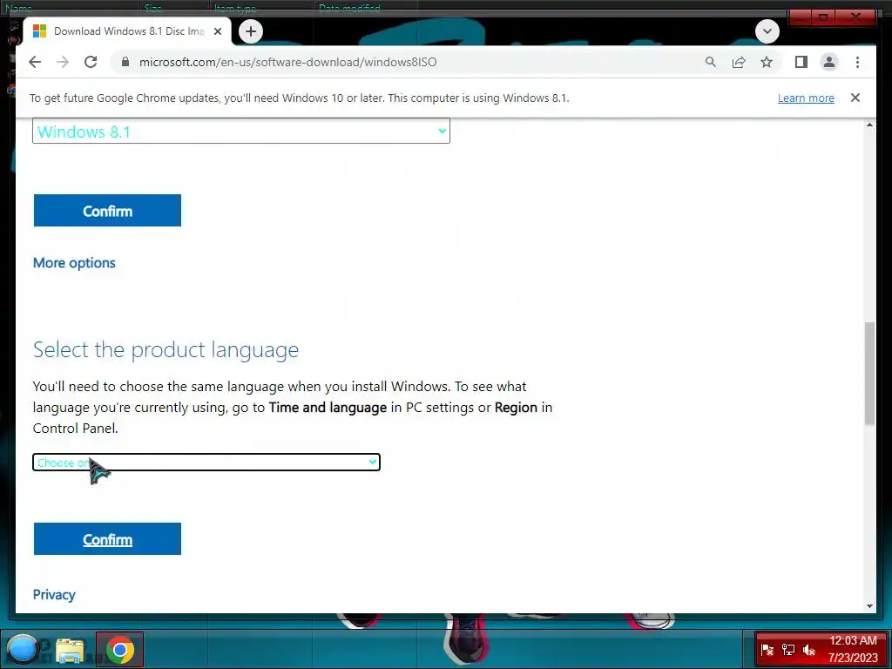The image size is (892, 669).
Task: Toggle Chrome side panel
Action: pos(801,62)
